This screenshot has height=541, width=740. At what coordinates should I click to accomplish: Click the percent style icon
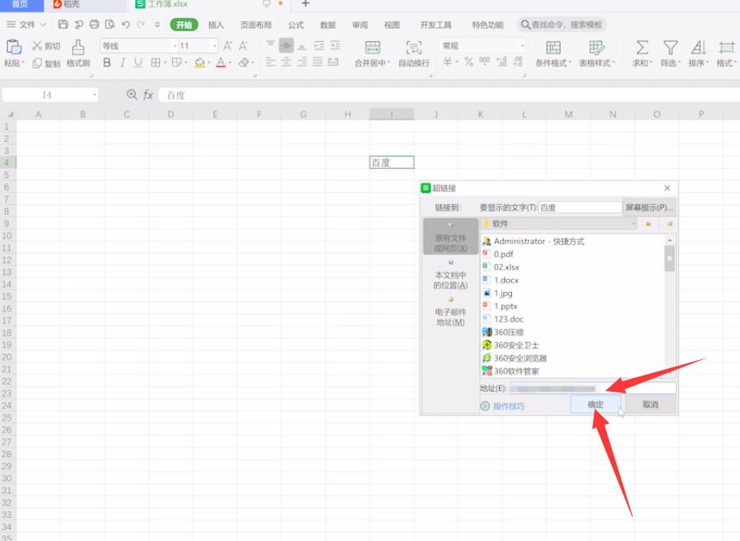pos(469,62)
